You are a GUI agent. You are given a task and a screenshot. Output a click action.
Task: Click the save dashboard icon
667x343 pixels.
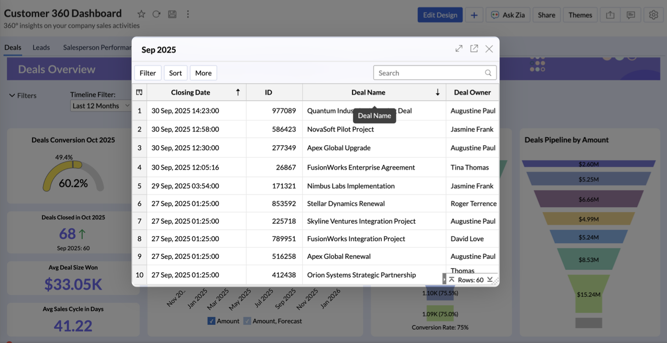[x=172, y=14]
